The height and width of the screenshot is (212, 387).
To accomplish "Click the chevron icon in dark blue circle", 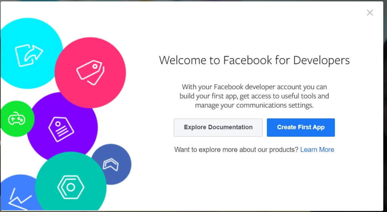I will click(x=111, y=165).
